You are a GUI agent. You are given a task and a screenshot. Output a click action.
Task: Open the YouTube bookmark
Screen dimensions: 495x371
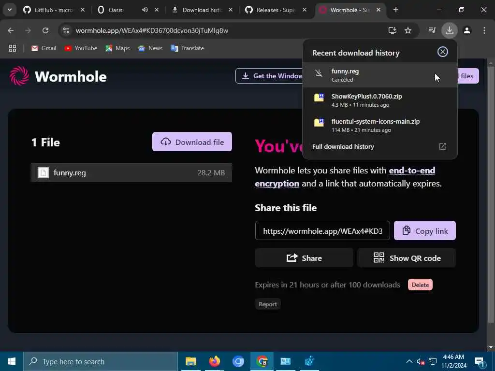81,48
